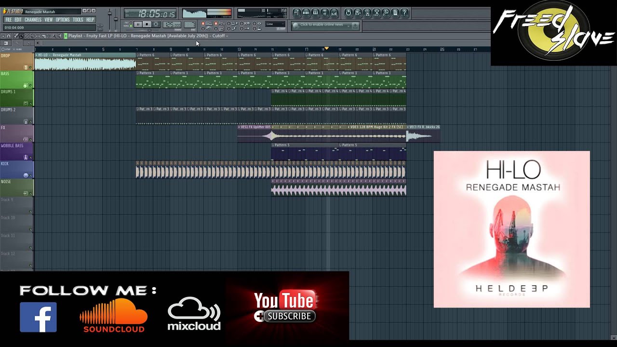Open the TOOLS menu
Screen dimensions: 617x347
(78, 20)
